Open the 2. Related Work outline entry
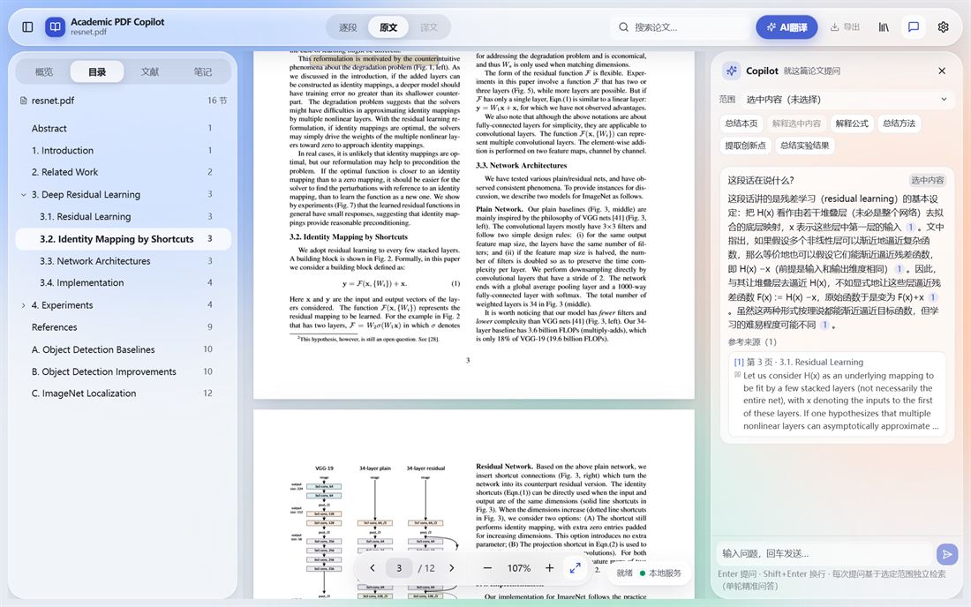The image size is (971, 607). point(123,172)
